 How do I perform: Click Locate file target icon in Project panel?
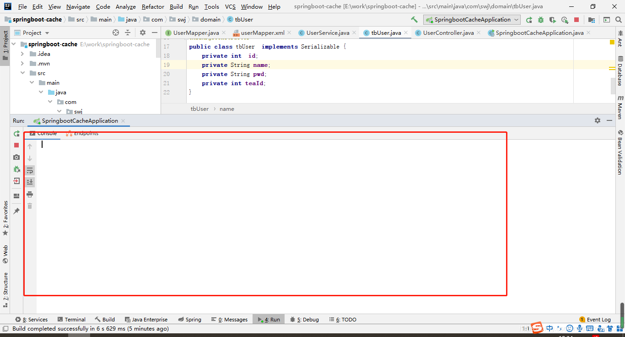pos(116,33)
